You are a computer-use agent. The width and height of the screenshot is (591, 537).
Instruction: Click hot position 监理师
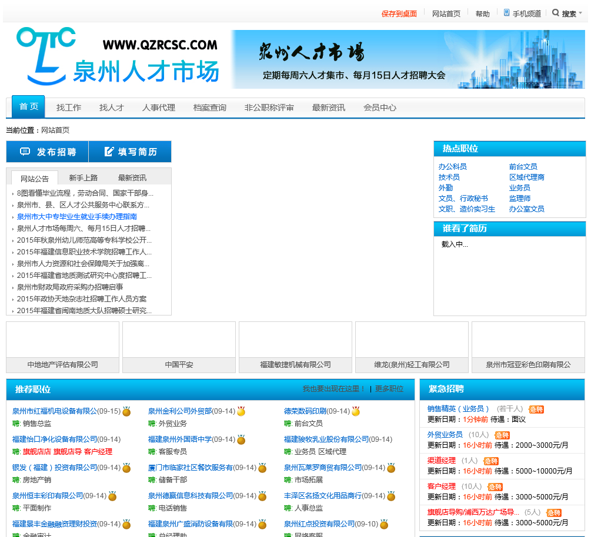(x=520, y=198)
